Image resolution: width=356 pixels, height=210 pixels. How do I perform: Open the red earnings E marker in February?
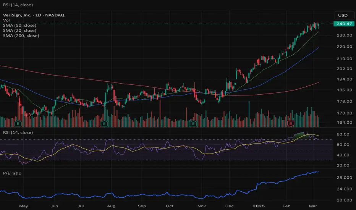(291, 124)
